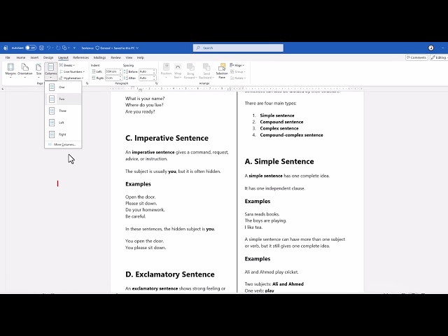The width and height of the screenshot is (448, 336).
Task: Open the Help tab
Action: [x=140, y=57]
